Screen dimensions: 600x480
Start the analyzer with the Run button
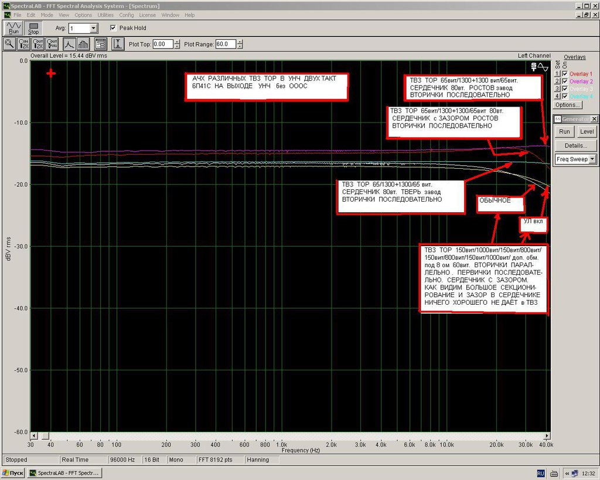(13, 28)
